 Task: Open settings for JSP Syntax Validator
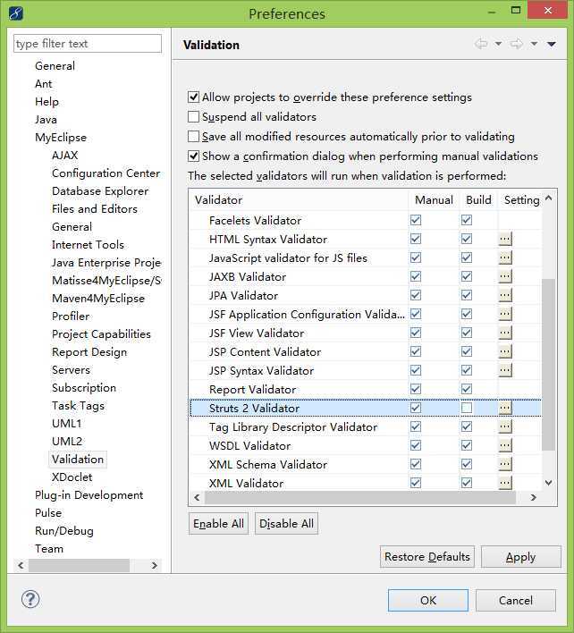(505, 370)
